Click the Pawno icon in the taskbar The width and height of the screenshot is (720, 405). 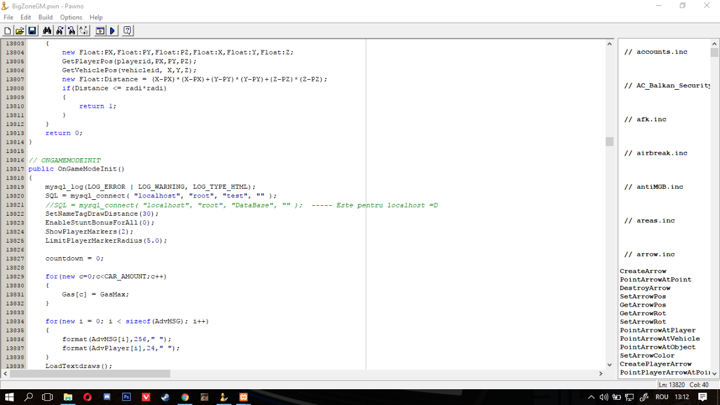pyautogui.click(x=224, y=397)
